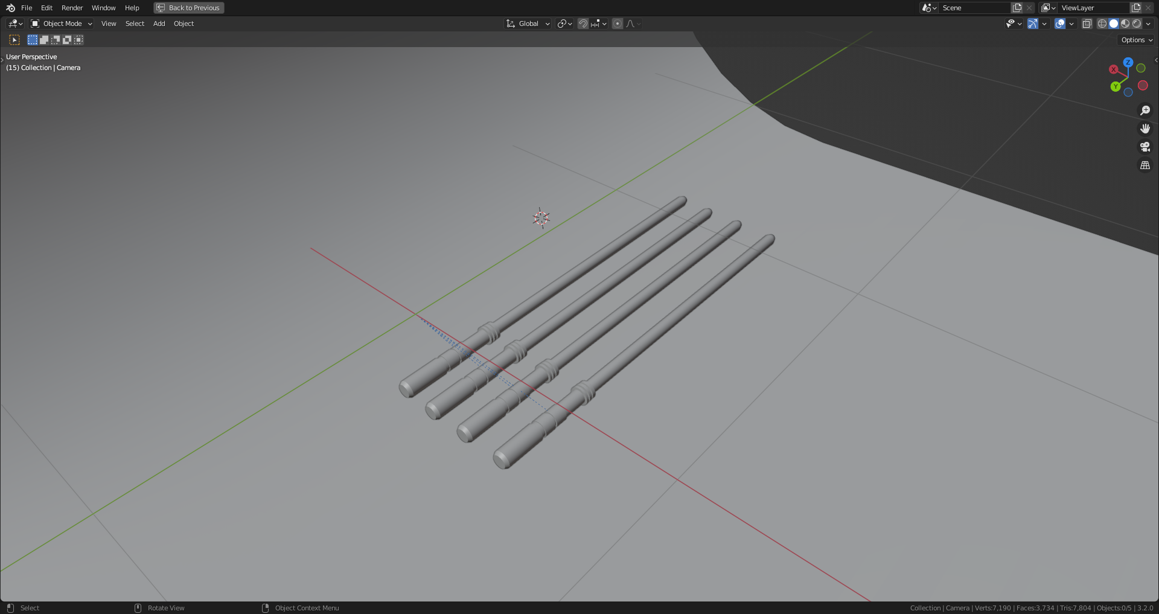Click the Scene name input field
1159x614 pixels.
pyautogui.click(x=975, y=8)
